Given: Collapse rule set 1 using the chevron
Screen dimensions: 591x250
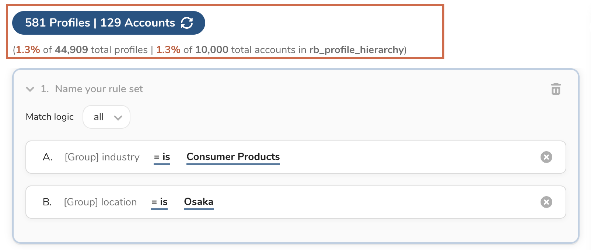Looking at the screenshot, I should pyautogui.click(x=30, y=89).
